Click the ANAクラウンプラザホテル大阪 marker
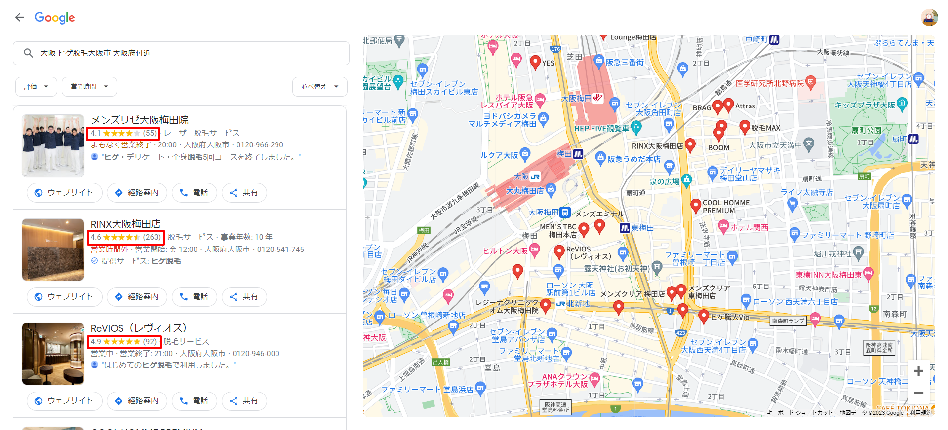The image size is (948, 430). point(594,379)
